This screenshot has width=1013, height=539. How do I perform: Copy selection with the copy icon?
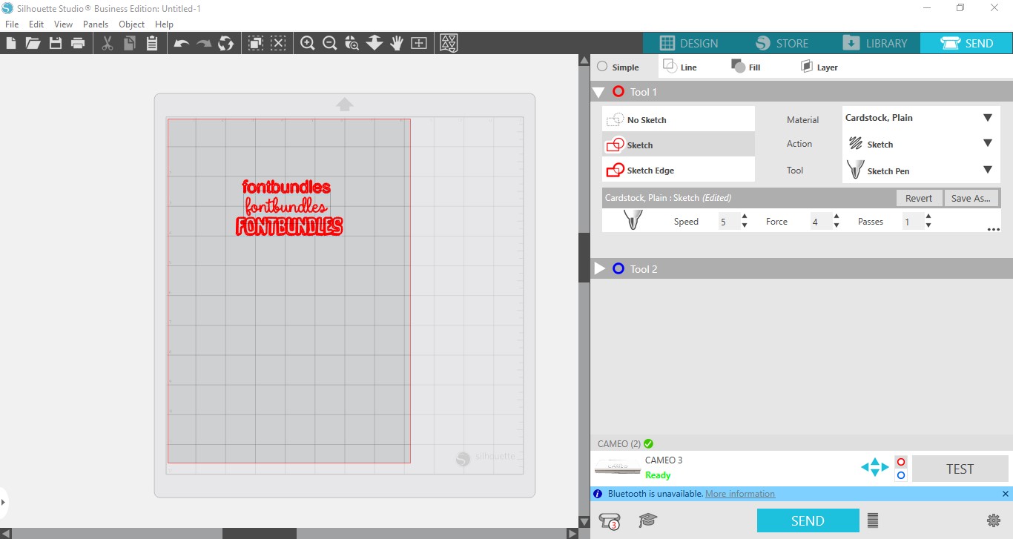tap(130, 43)
